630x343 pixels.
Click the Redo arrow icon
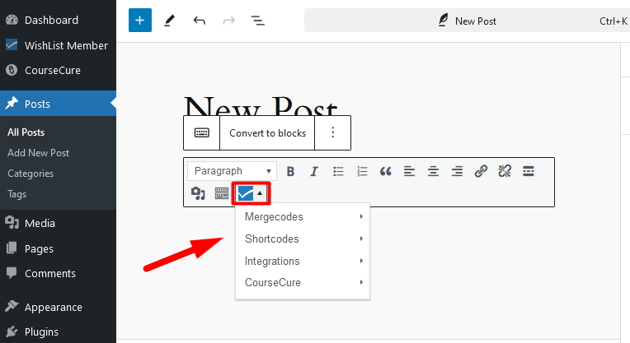[x=229, y=21]
